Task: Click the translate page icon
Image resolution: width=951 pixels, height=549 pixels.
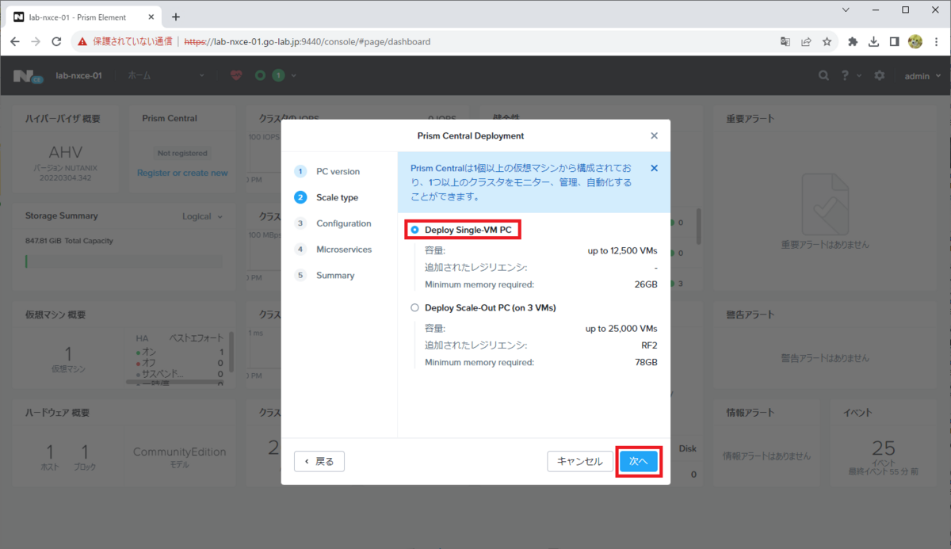Action: click(x=785, y=41)
